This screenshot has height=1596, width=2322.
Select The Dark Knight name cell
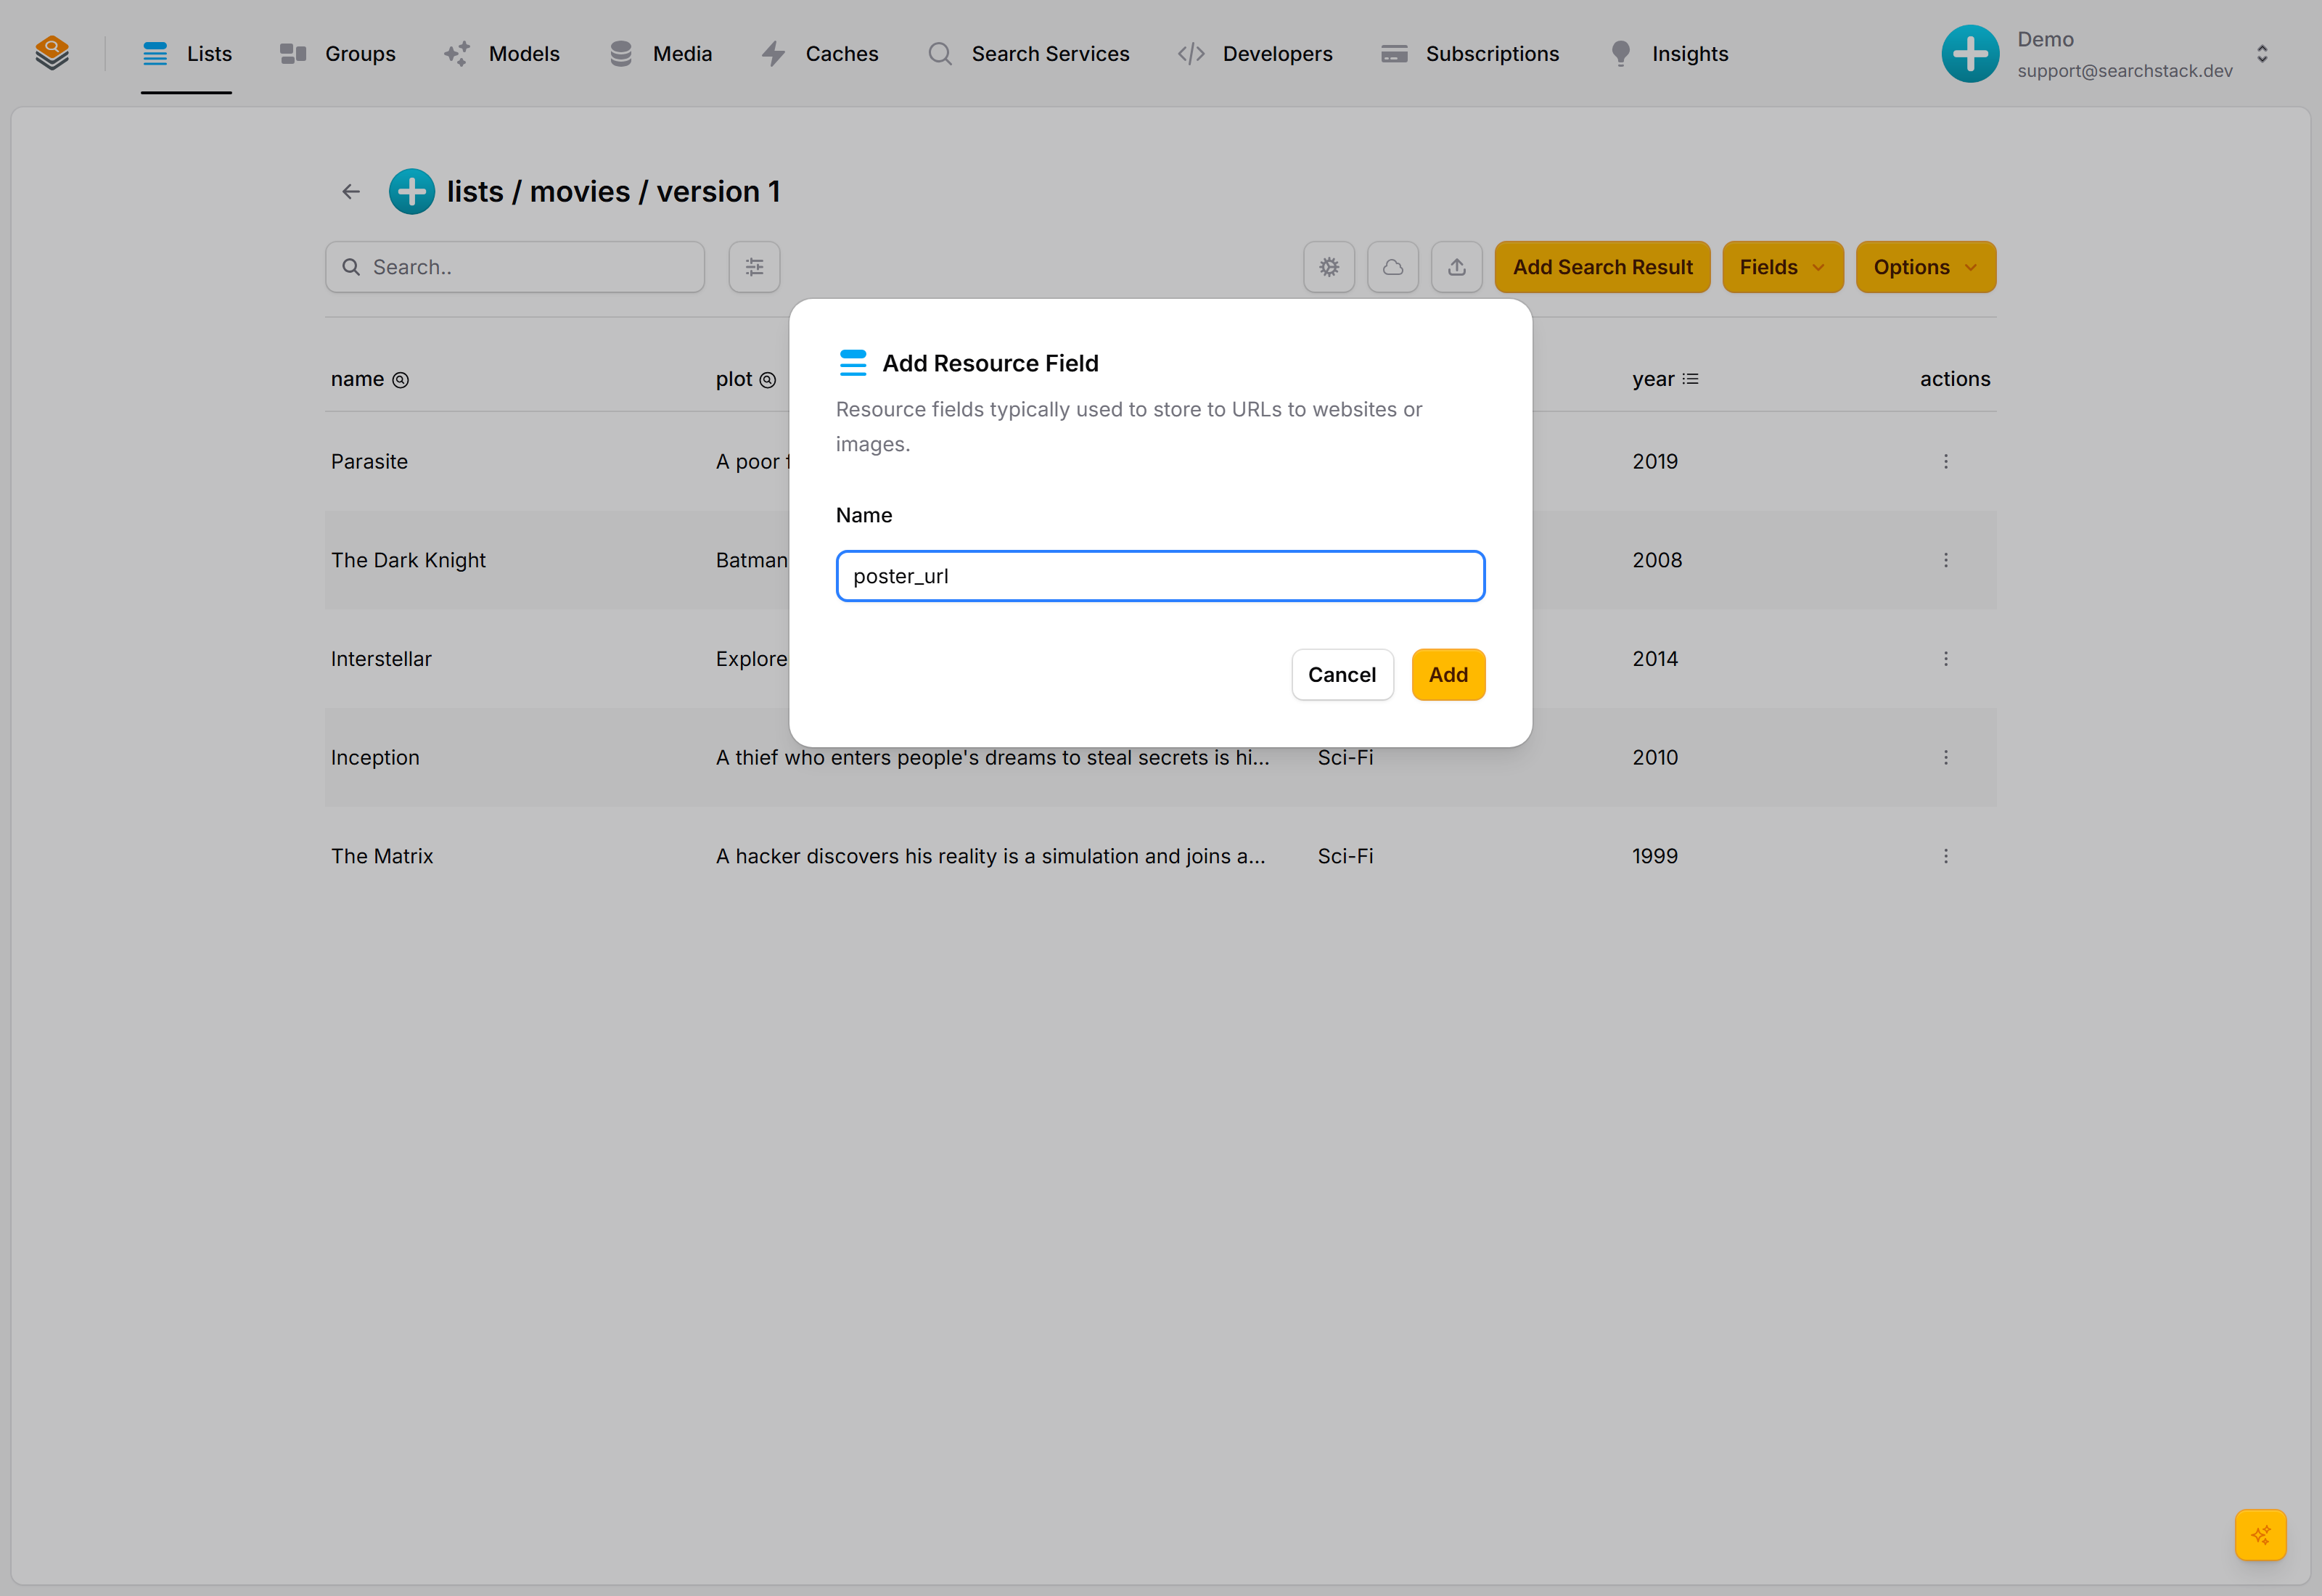click(x=408, y=560)
